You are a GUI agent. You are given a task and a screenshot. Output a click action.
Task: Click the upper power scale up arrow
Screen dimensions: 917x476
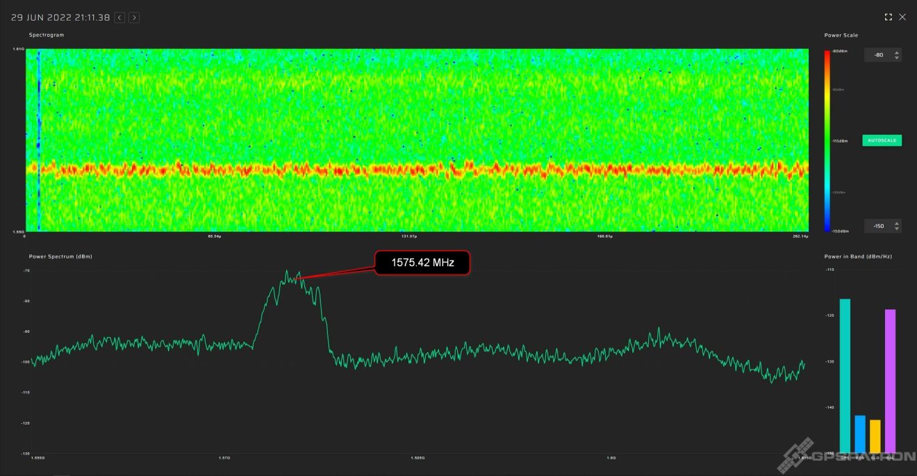point(897,53)
